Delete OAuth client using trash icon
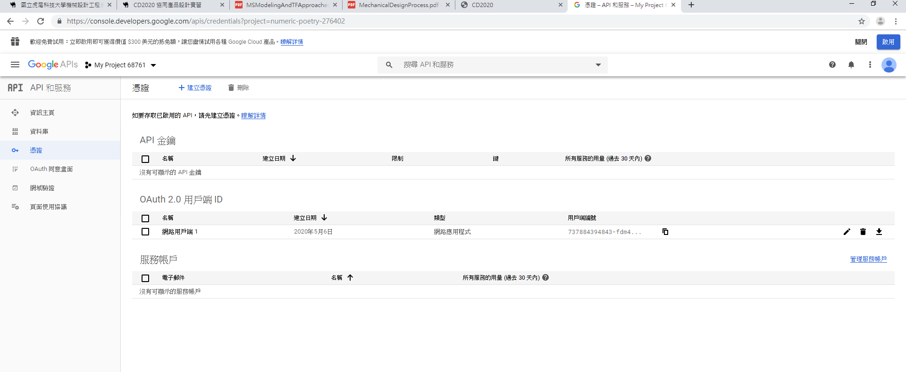Screen dimensions: 906x372 863,232
